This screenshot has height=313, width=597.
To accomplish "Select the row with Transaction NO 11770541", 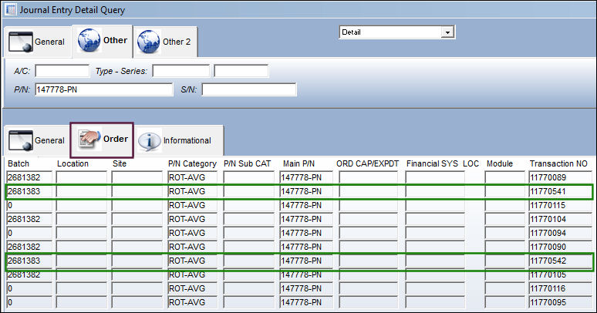I will pyautogui.click(x=298, y=191).
